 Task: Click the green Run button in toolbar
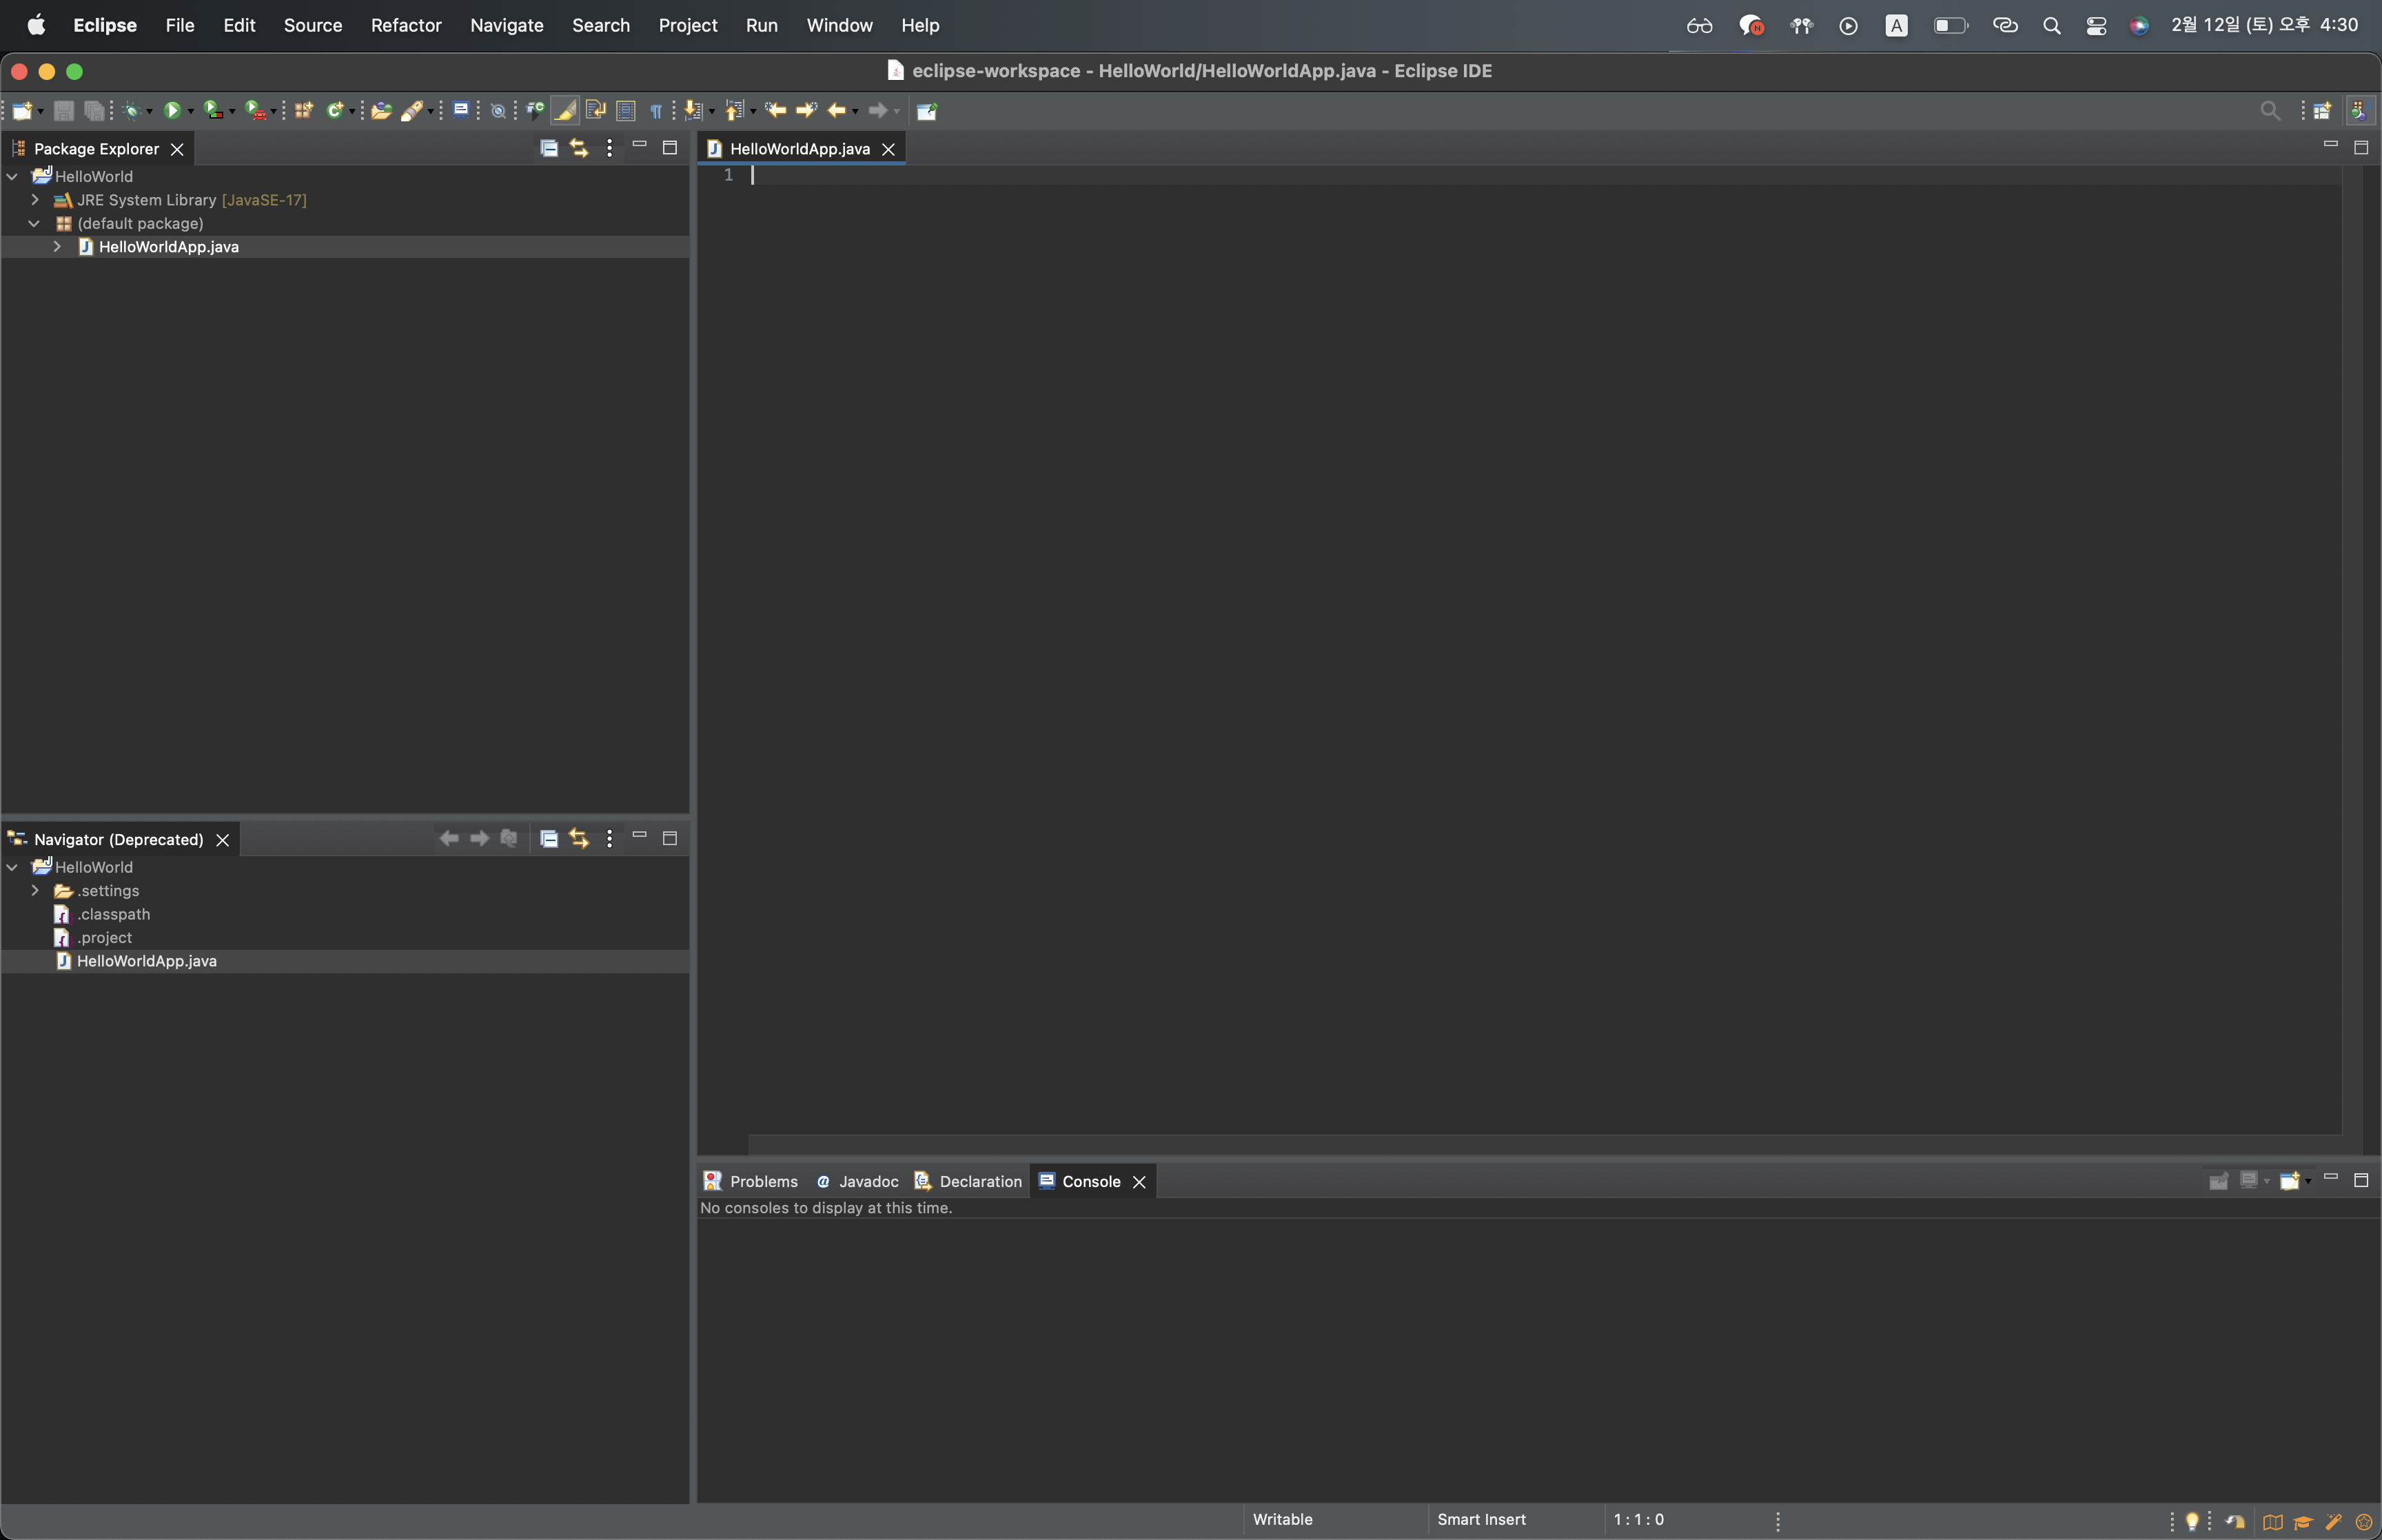point(172,110)
